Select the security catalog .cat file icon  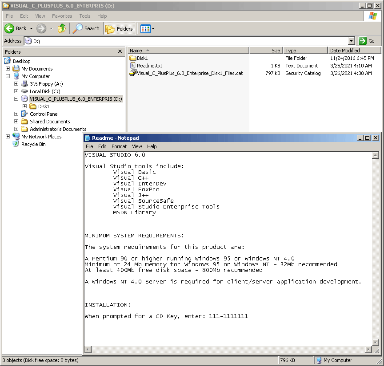(133, 73)
